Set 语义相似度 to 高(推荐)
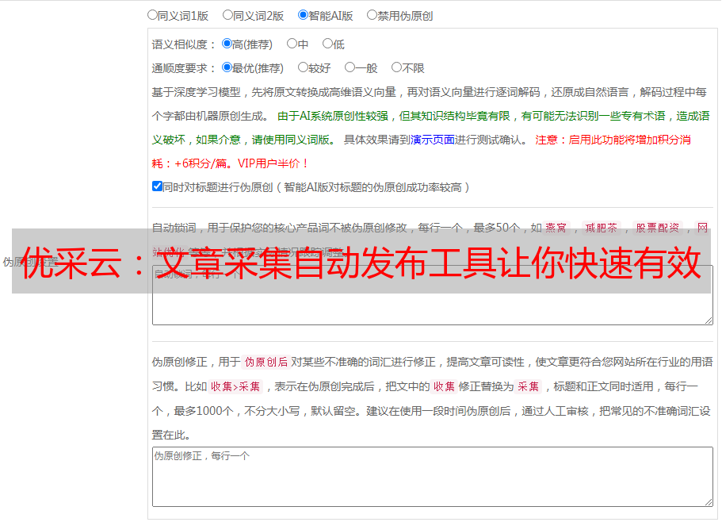722x522 pixels. [x=227, y=44]
